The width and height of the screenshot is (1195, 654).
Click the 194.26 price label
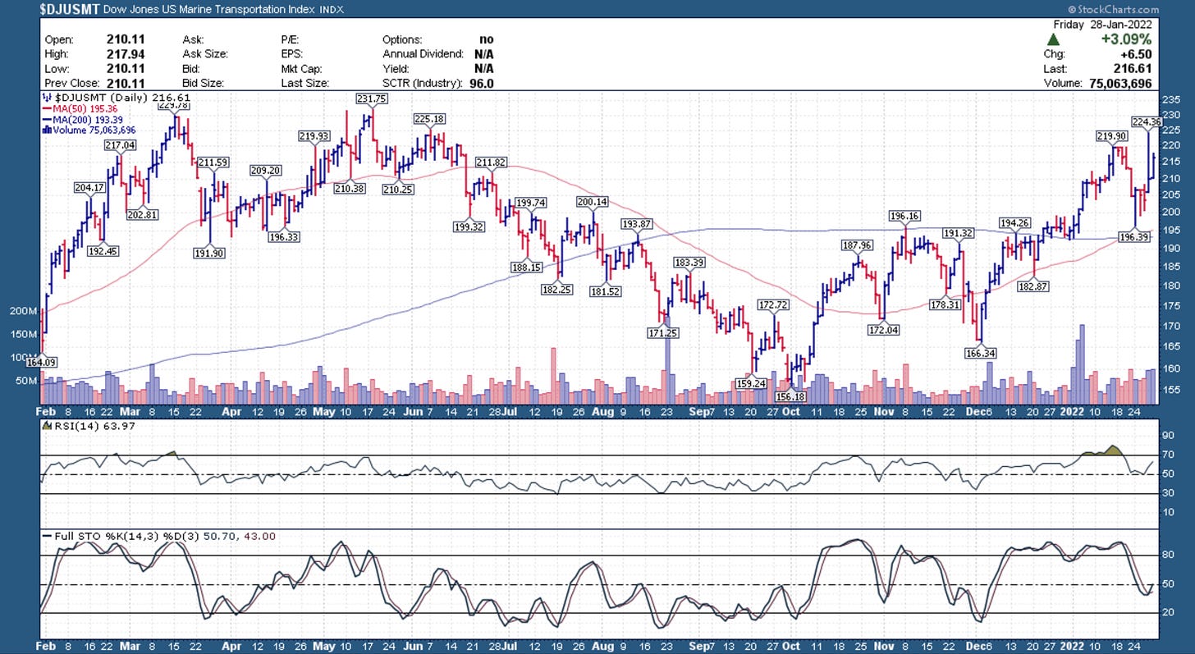[x=1015, y=223]
